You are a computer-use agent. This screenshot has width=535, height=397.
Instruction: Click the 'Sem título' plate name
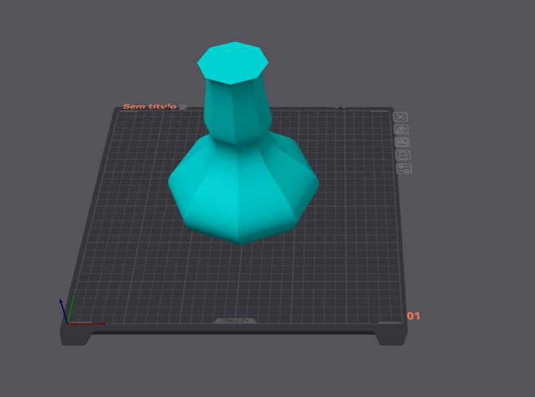point(150,106)
